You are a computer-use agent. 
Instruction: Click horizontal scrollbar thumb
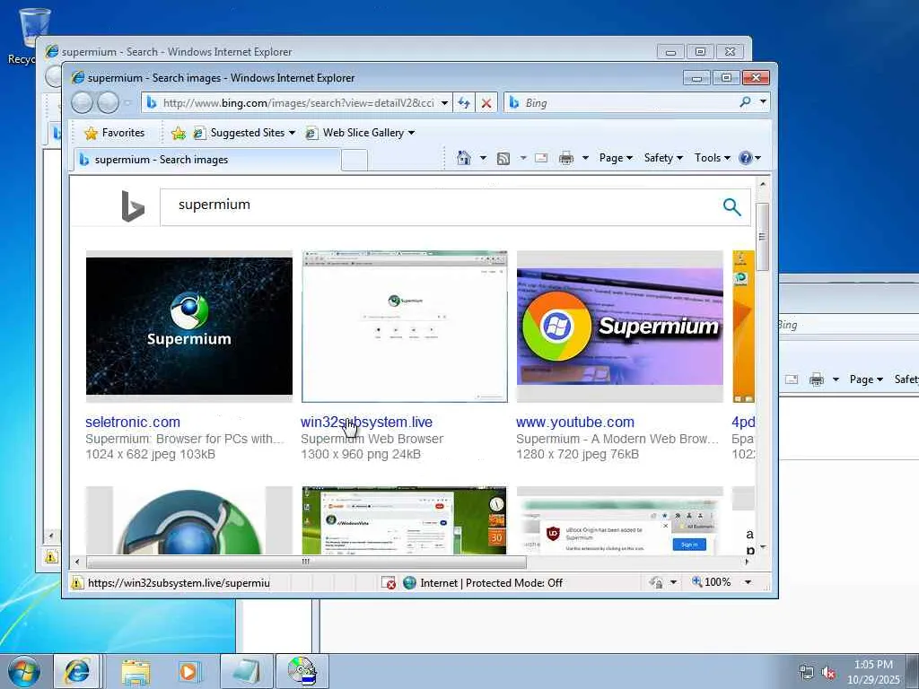306,562
